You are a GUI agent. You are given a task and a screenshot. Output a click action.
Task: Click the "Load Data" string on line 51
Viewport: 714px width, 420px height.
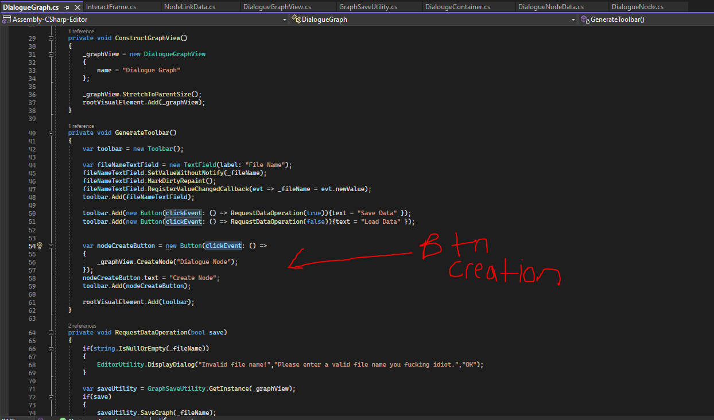[x=381, y=221]
